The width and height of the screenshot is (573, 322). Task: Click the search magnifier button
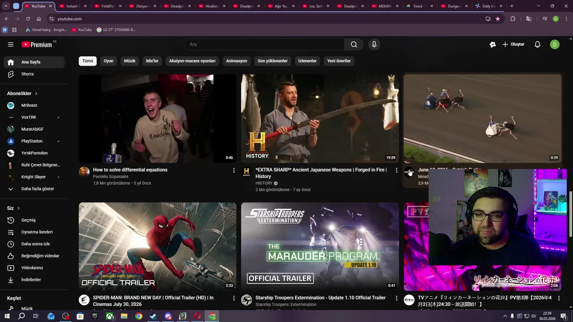(x=354, y=44)
